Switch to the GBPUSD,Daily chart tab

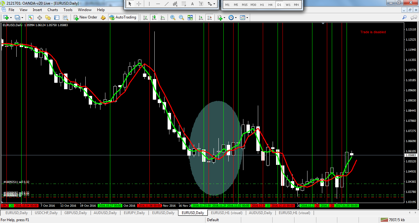(75, 213)
